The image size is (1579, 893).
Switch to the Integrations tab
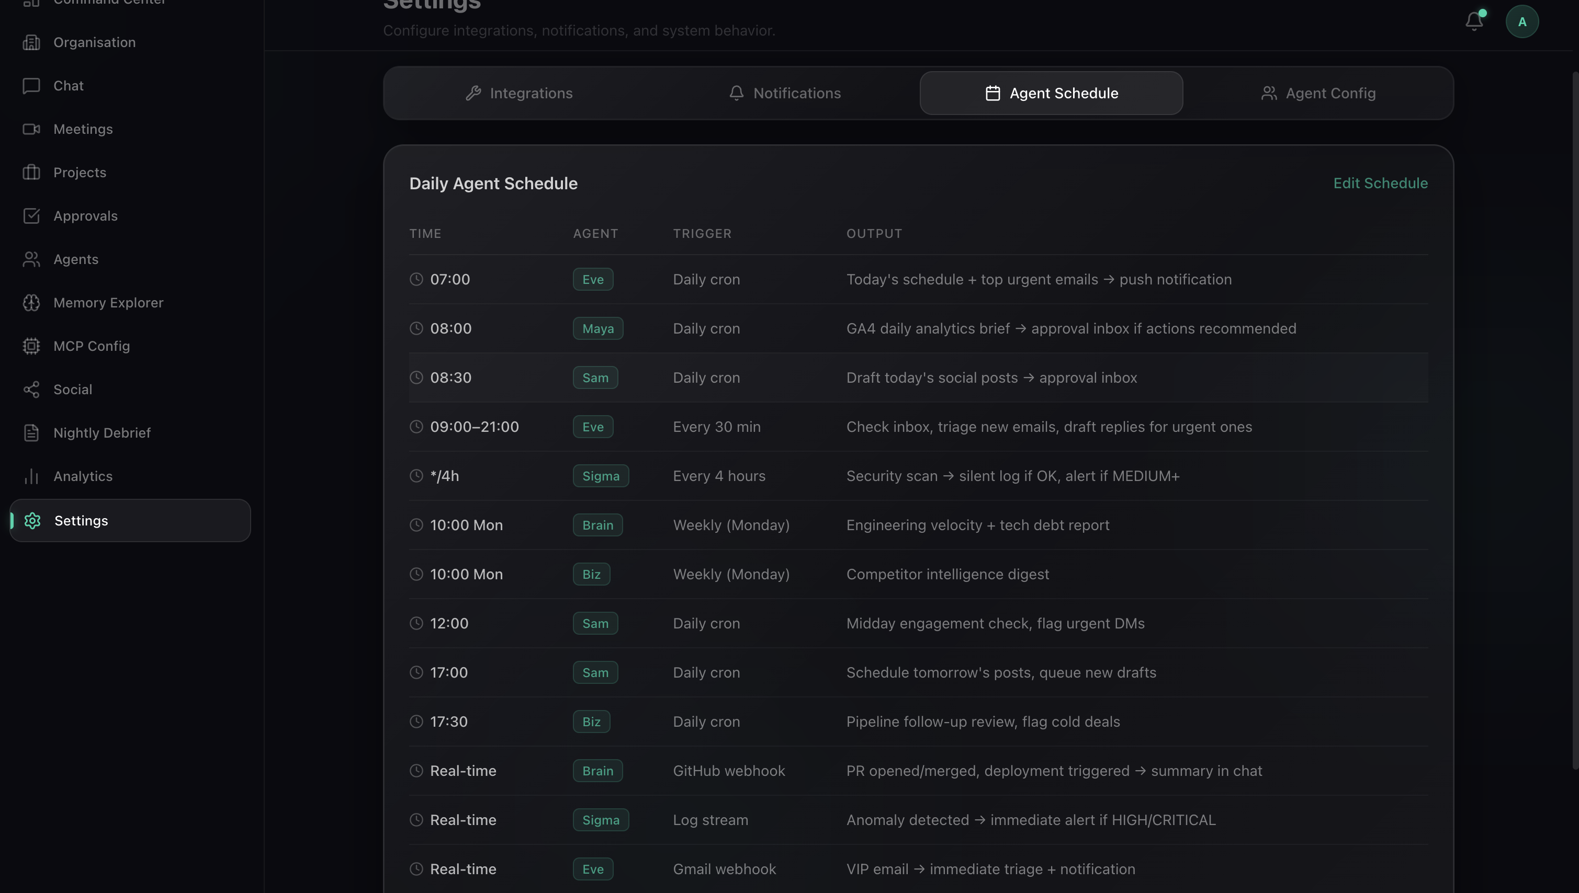click(518, 93)
